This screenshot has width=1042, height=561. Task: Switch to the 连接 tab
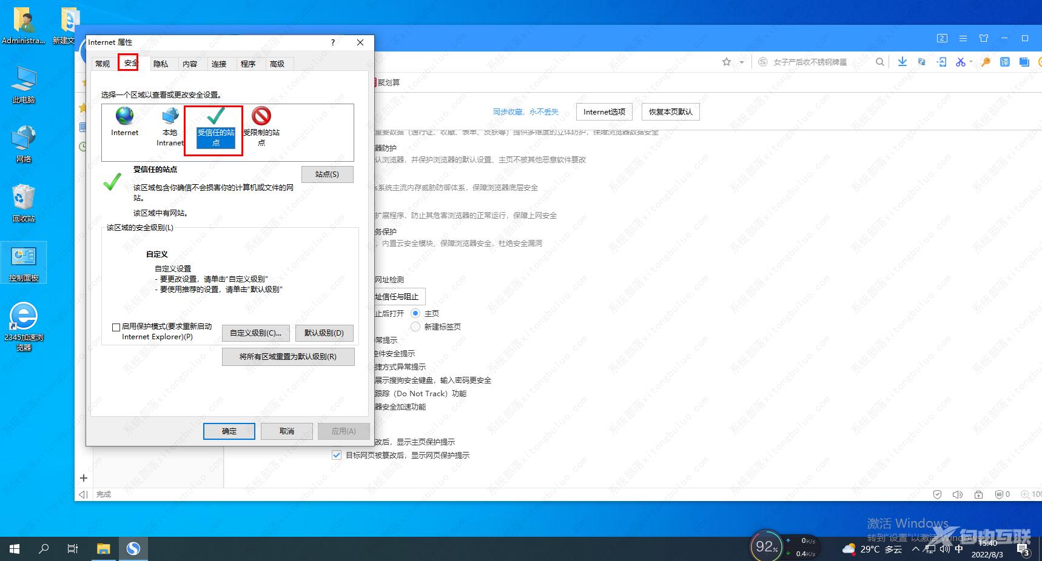[219, 64]
